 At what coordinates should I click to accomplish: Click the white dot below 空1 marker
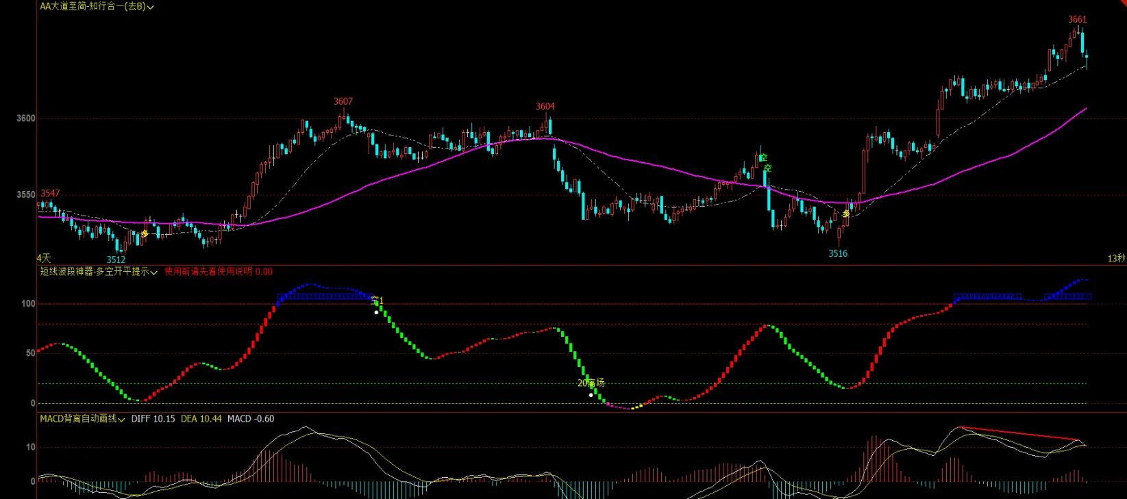pyautogui.click(x=376, y=312)
